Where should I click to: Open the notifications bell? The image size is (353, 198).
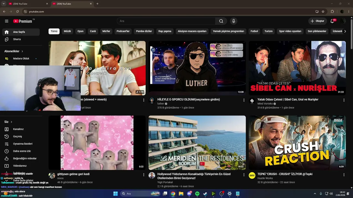[333, 21]
